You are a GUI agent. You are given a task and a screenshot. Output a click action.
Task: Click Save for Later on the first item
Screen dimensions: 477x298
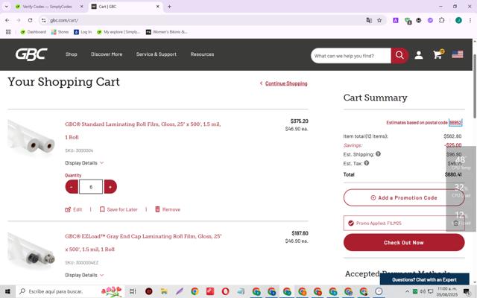coord(119,209)
